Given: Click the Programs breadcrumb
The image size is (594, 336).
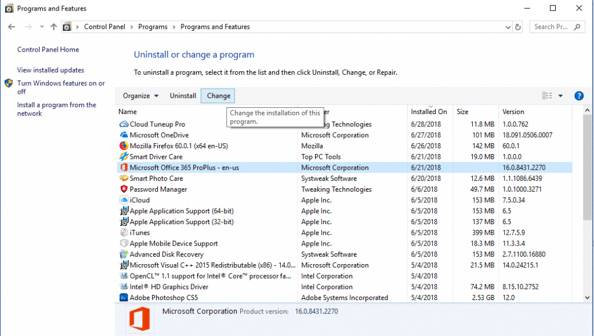Looking at the screenshot, I should tap(153, 27).
